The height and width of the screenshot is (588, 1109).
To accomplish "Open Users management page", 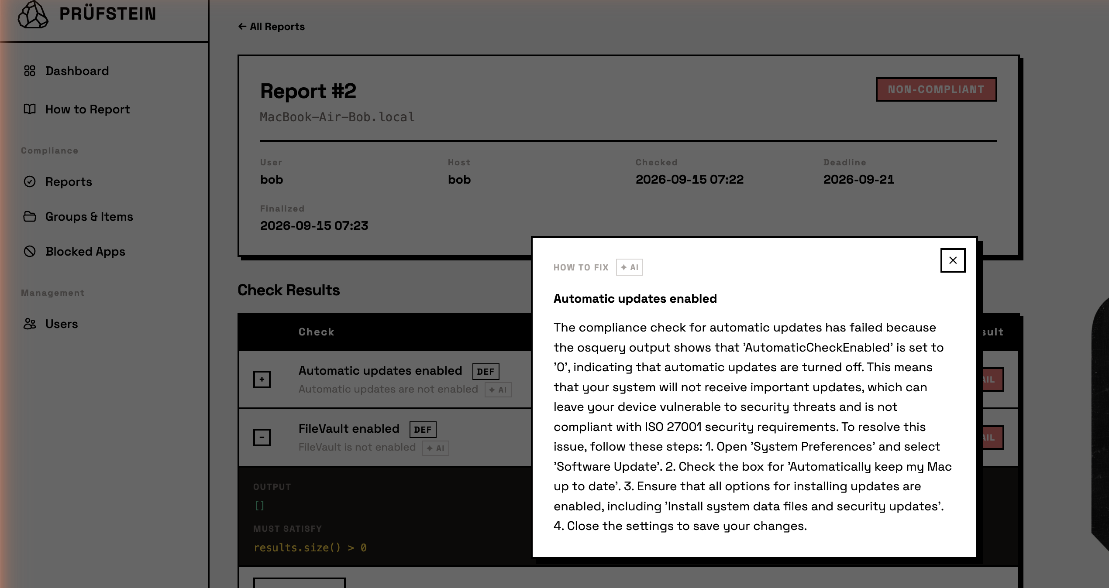I will pos(62,324).
